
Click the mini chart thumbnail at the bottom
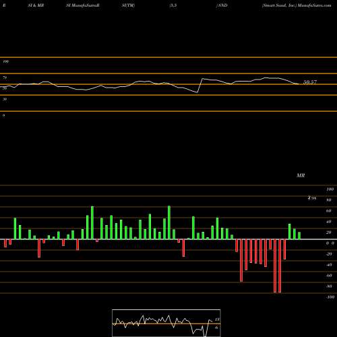click(x=166, y=323)
